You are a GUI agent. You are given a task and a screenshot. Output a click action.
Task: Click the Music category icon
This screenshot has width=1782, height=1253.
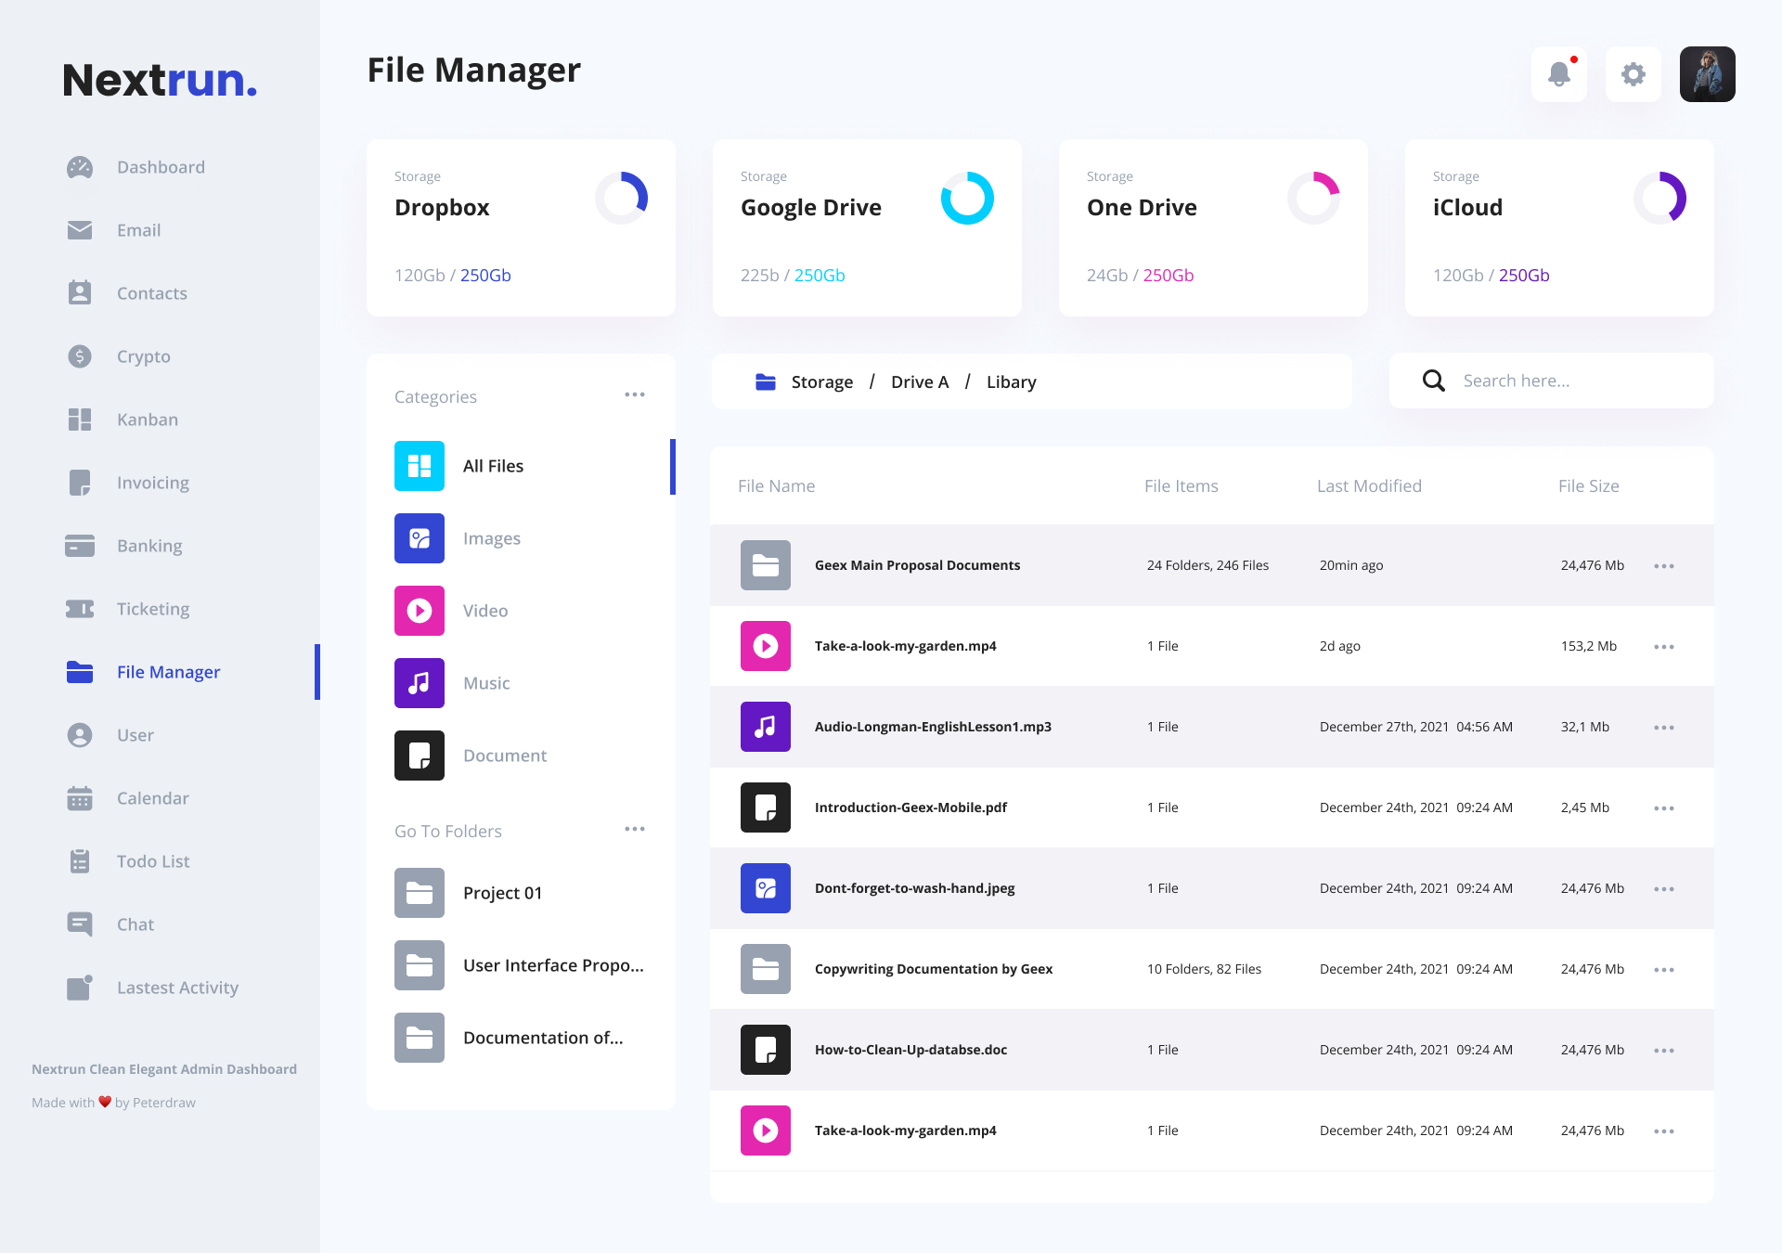pyautogui.click(x=420, y=683)
